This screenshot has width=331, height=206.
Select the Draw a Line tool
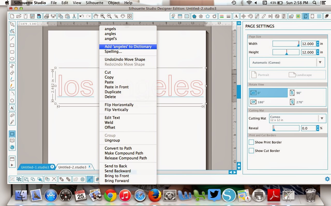point(12,39)
